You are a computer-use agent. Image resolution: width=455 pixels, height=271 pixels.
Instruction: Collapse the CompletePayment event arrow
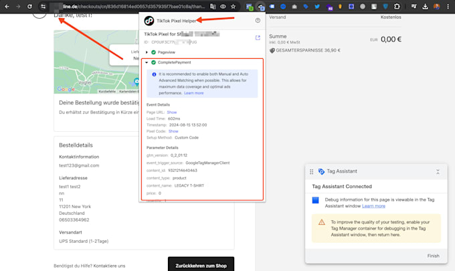[x=147, y=62]
